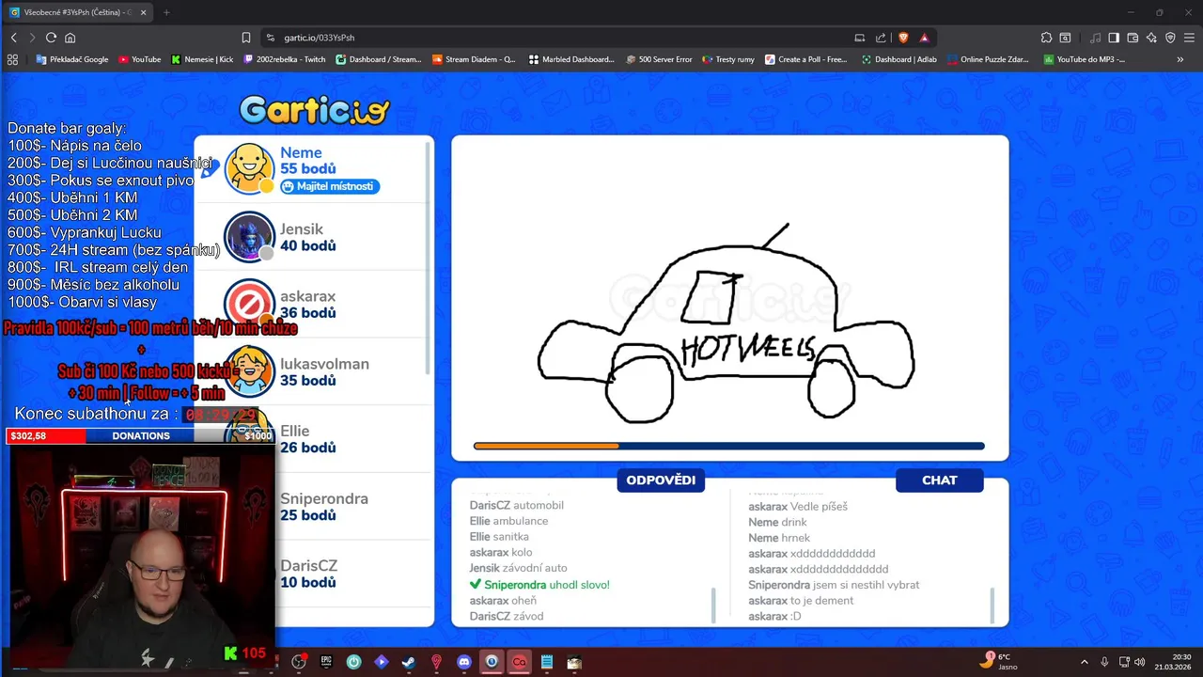This screenshot has height=677, width=1203.
Task: Open the browser home page icon
Action: (x=70, y=38)
